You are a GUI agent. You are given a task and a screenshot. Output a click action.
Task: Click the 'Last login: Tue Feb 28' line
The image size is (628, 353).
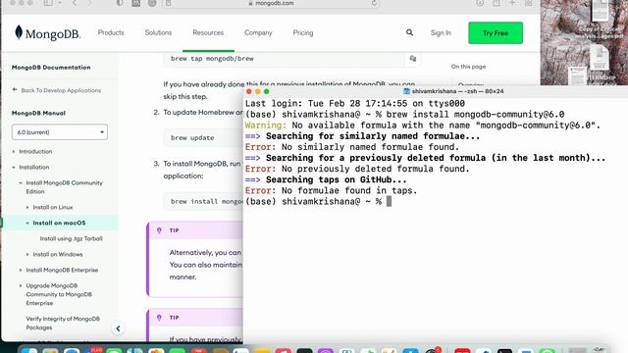pos(355,104)
